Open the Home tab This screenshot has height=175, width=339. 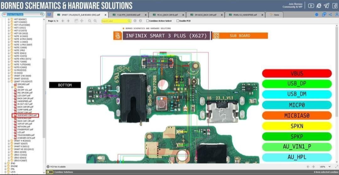click(274, 15)
